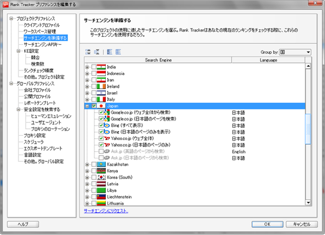Click the Ireland flag icon

[101, 86]
